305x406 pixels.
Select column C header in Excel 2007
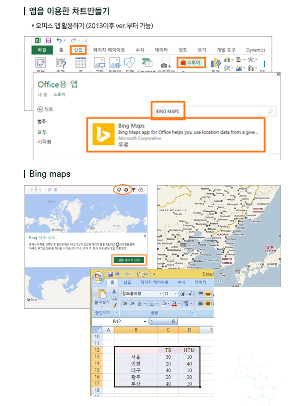click(168, 330)
